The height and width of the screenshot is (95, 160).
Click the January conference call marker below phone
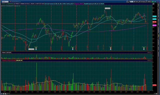coord(110,49)
